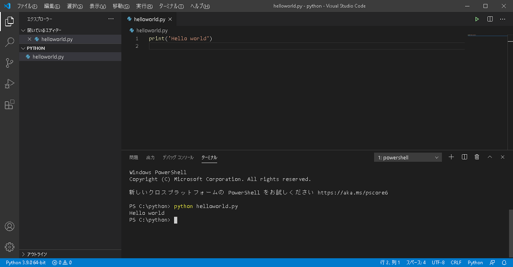Open the Source Control view
This screenshot has width=513, height=267.
coord(9,63)
